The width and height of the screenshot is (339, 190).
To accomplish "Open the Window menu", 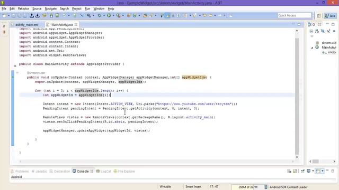I will (x=99, y=8).
